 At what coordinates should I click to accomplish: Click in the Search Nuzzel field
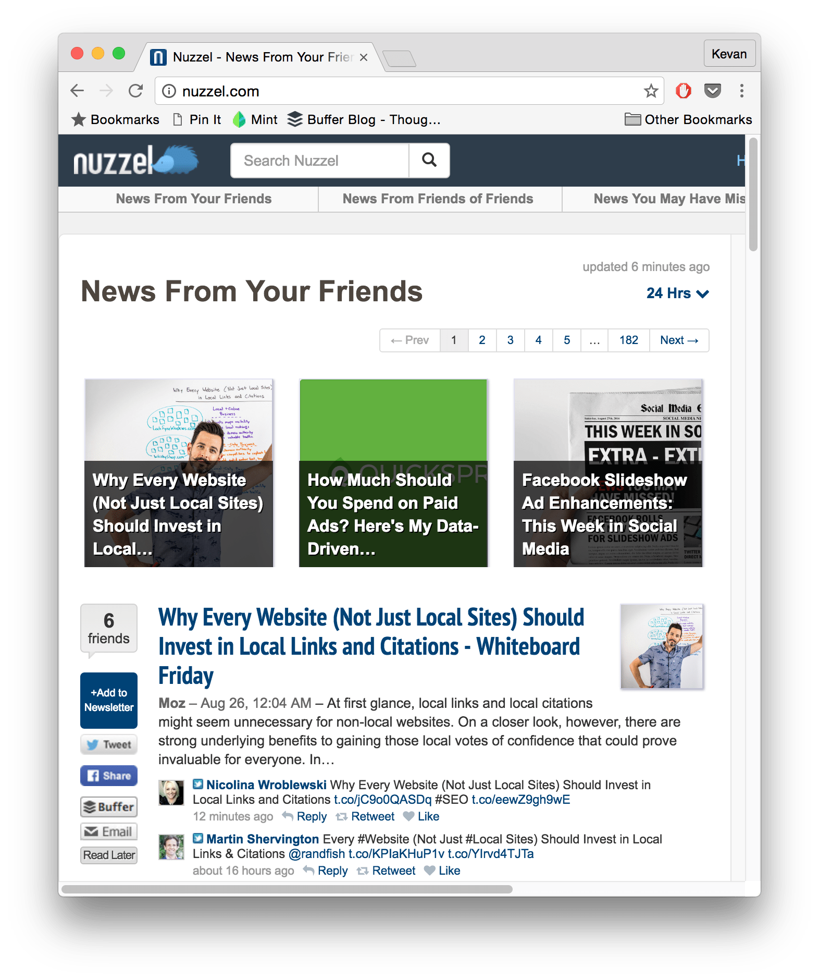[320, 161]
